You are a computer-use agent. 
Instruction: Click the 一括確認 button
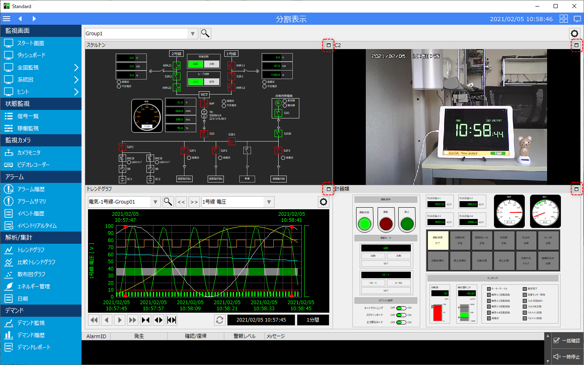(567, 341)
